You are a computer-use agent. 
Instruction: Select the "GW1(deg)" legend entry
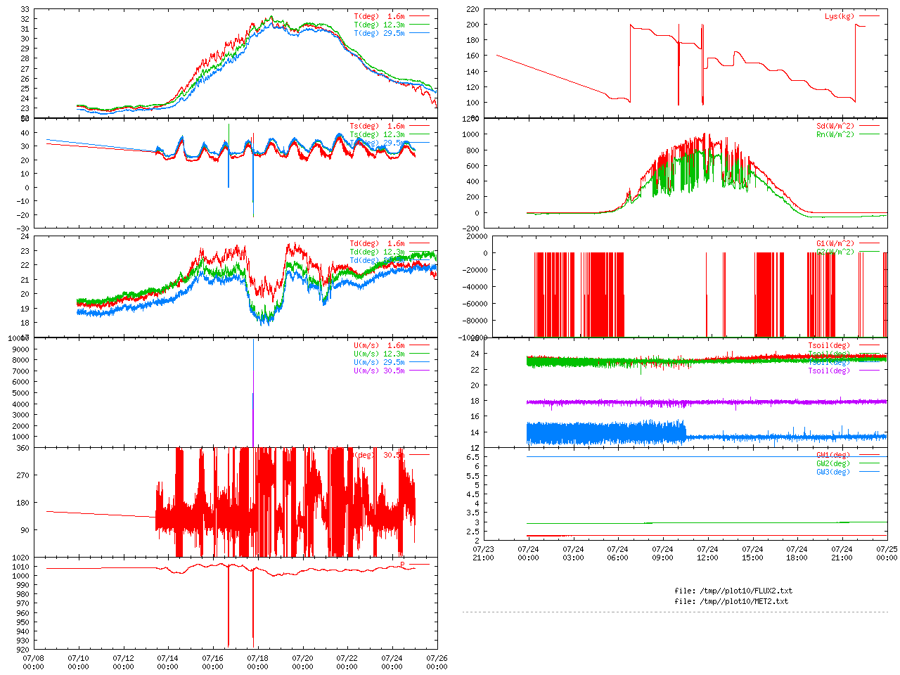tap(833, 456)
